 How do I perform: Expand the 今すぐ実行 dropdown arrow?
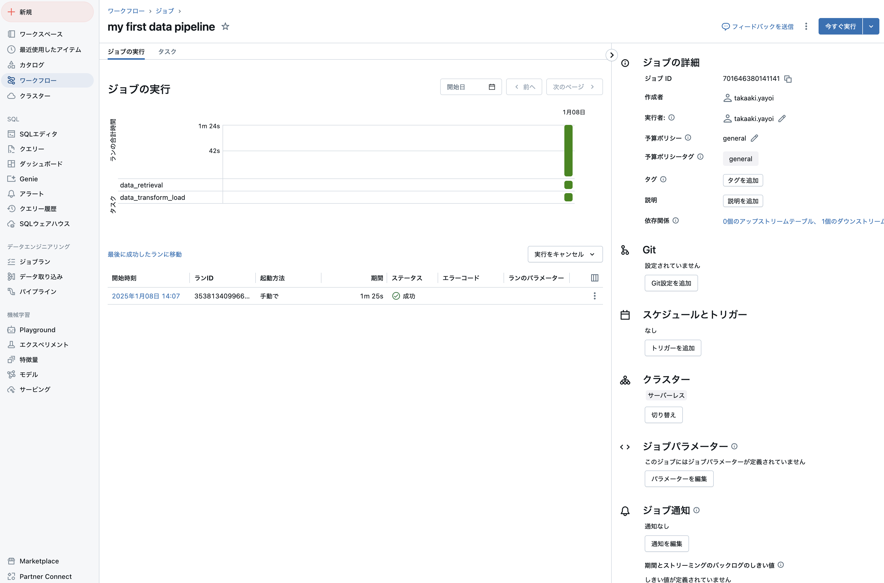point(871,27)
